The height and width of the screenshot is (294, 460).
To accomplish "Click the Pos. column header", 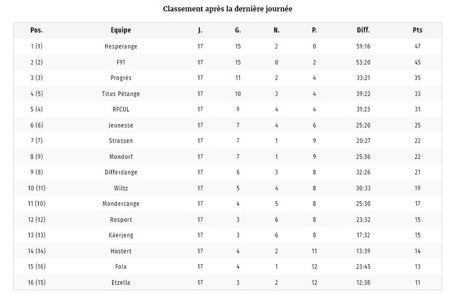I will click(x=36, y=30).
